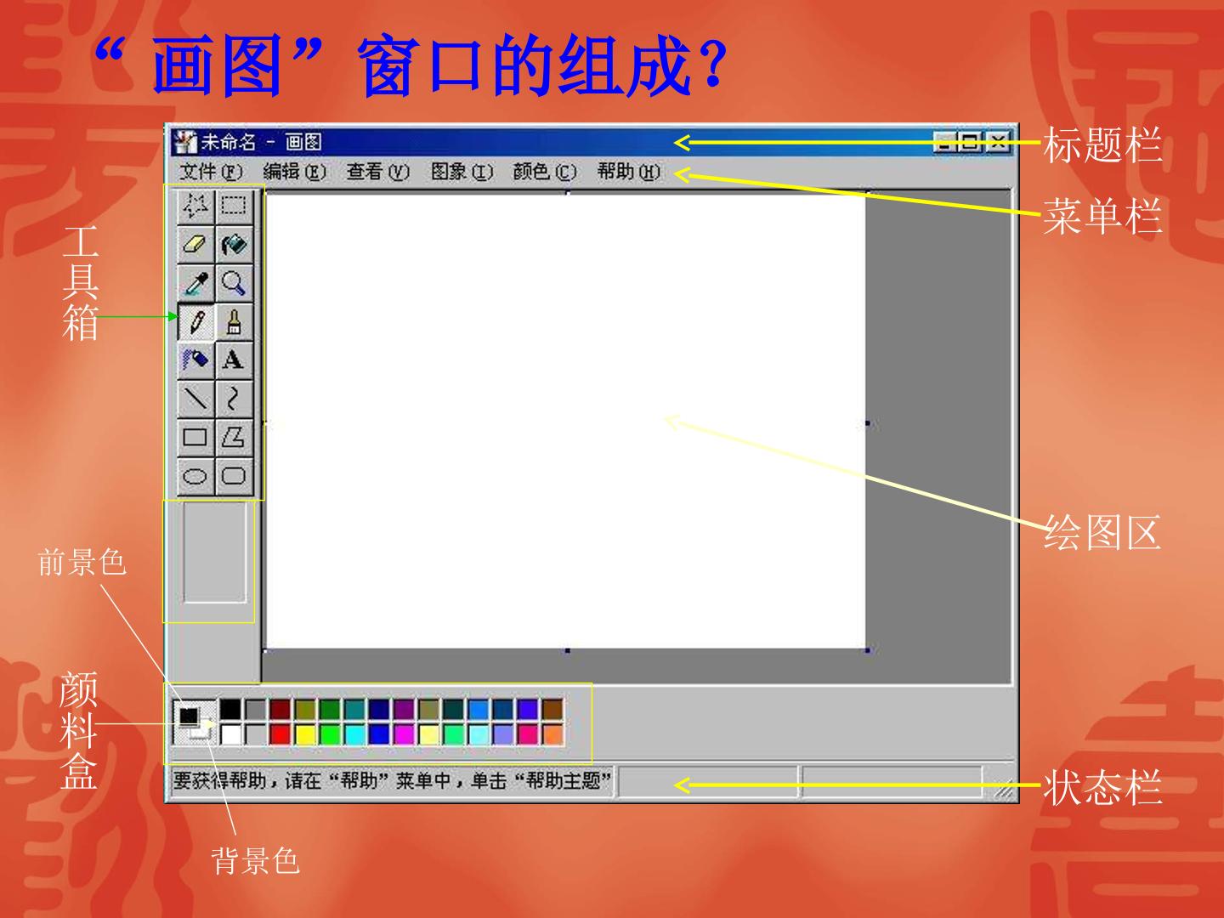Select the brown swatch in top row
1224x918 pixels.
552,709
